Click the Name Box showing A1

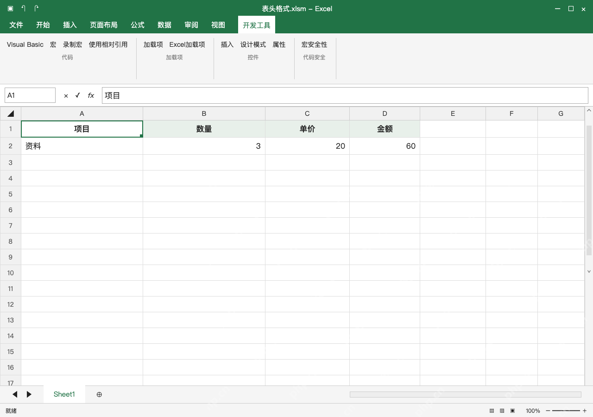(30, 95)
